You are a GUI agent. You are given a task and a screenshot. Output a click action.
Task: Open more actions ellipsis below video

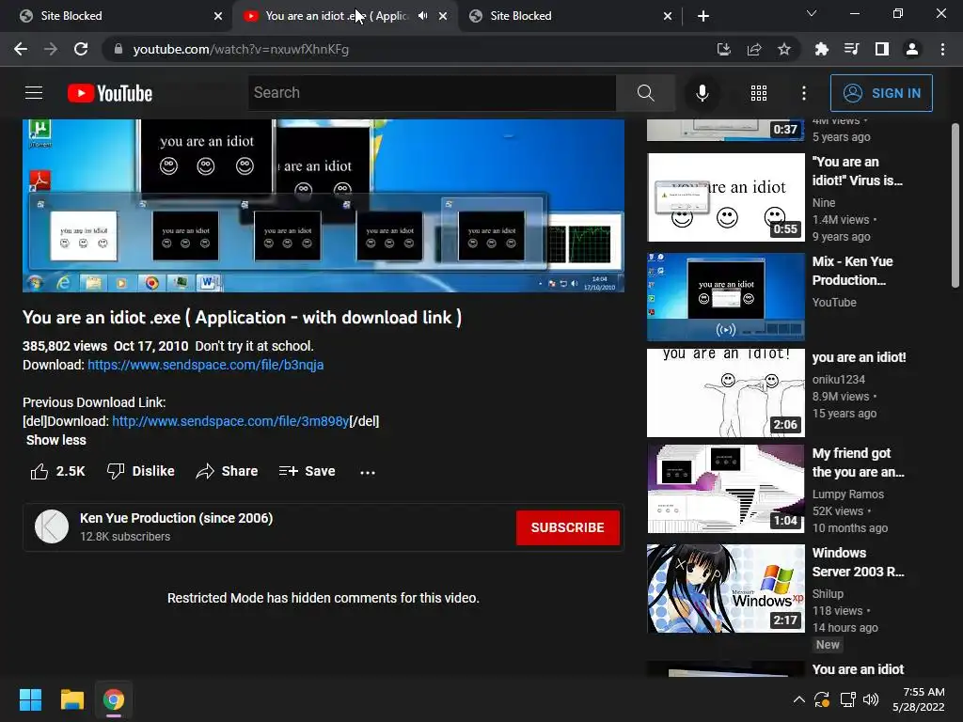(368, 472)
